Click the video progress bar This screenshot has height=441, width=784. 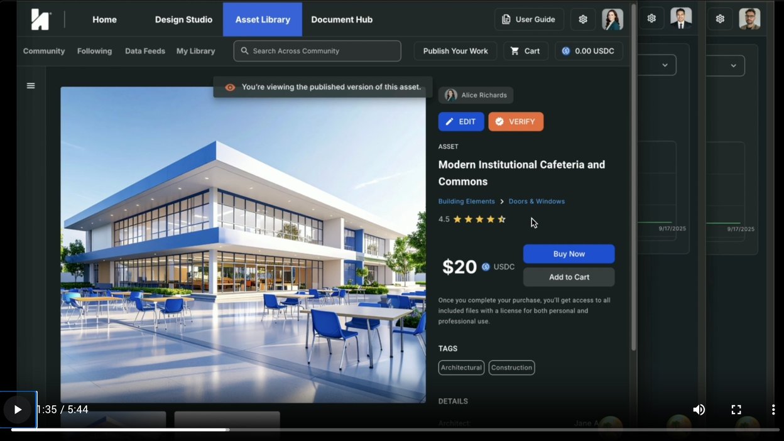(395, 430)
